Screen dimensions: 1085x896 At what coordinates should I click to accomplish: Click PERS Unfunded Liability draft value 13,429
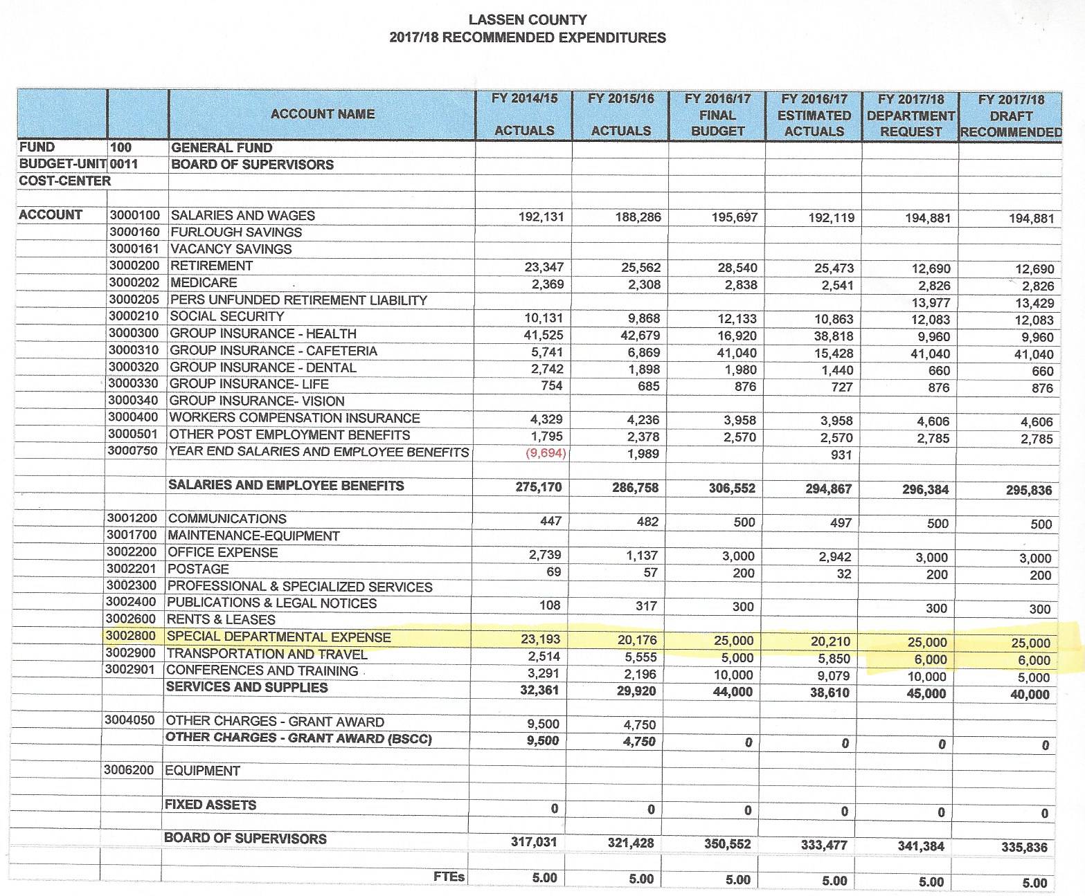(x=1034, y=303)
